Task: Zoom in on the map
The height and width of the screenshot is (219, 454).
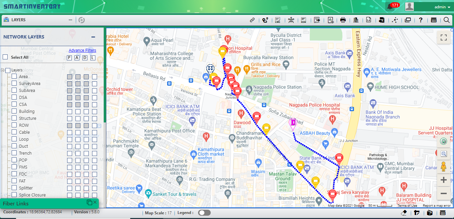Action: (443, 180)
